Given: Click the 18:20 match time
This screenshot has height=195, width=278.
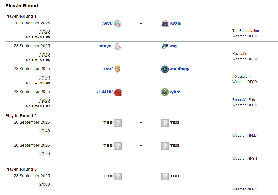Looking at the screenshot, I should (45, 77).
